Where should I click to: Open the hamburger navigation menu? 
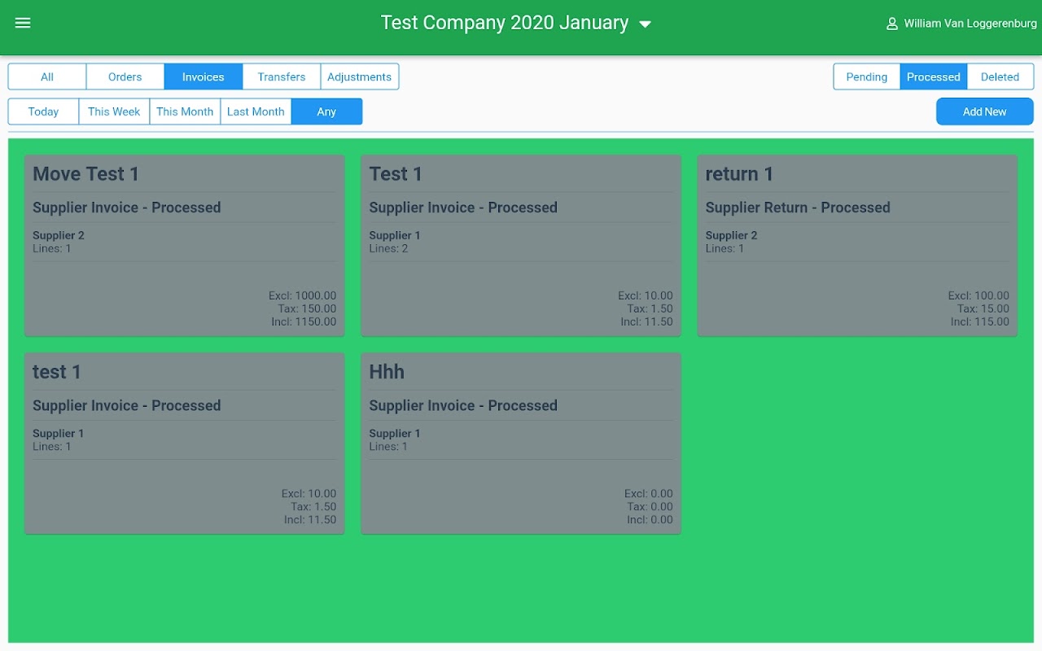pyautogui.click(x=23, y=23)
